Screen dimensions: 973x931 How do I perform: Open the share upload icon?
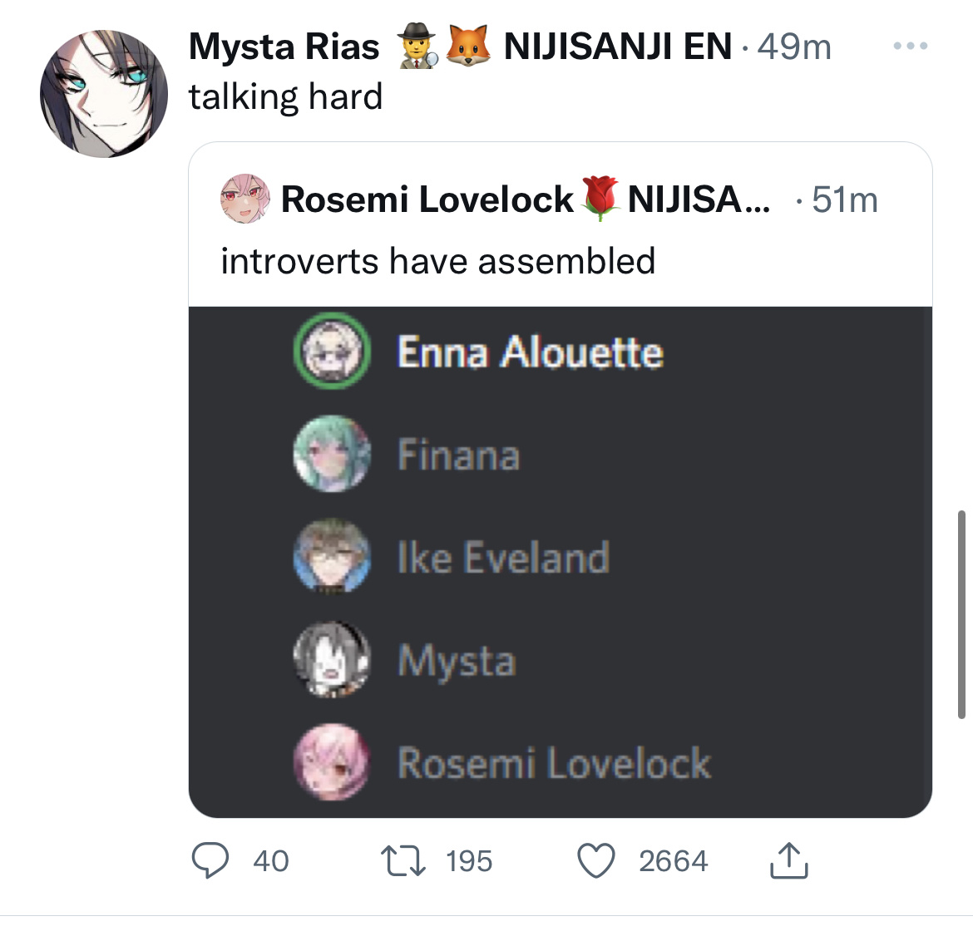point(788,860)
